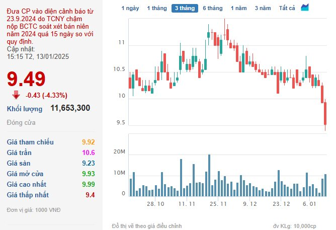Click the 'Giá sàn' label
The image size is (336, 230).
pyautogui.click(x=19, y=163)
